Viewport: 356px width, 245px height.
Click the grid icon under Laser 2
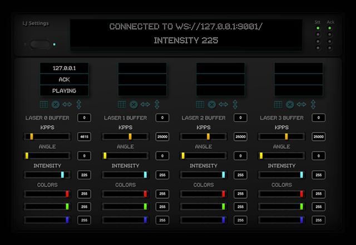[200, 104]
